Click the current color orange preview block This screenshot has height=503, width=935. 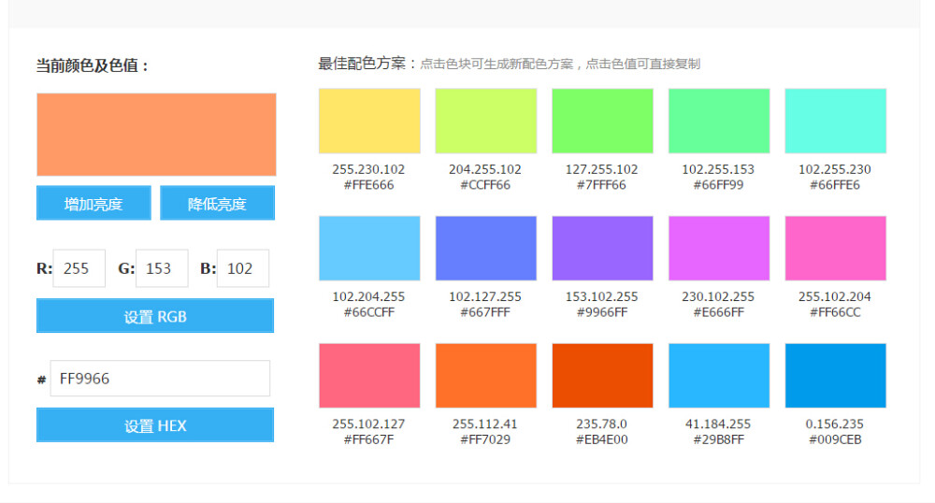[156, 135]
